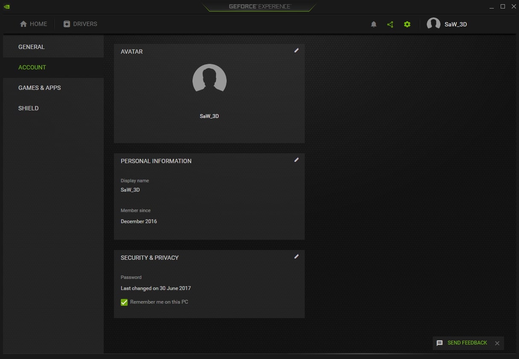This screenshot has width=519, height=359.
Task: Click the SaW_3D username in header
Action: pos(456,24)
